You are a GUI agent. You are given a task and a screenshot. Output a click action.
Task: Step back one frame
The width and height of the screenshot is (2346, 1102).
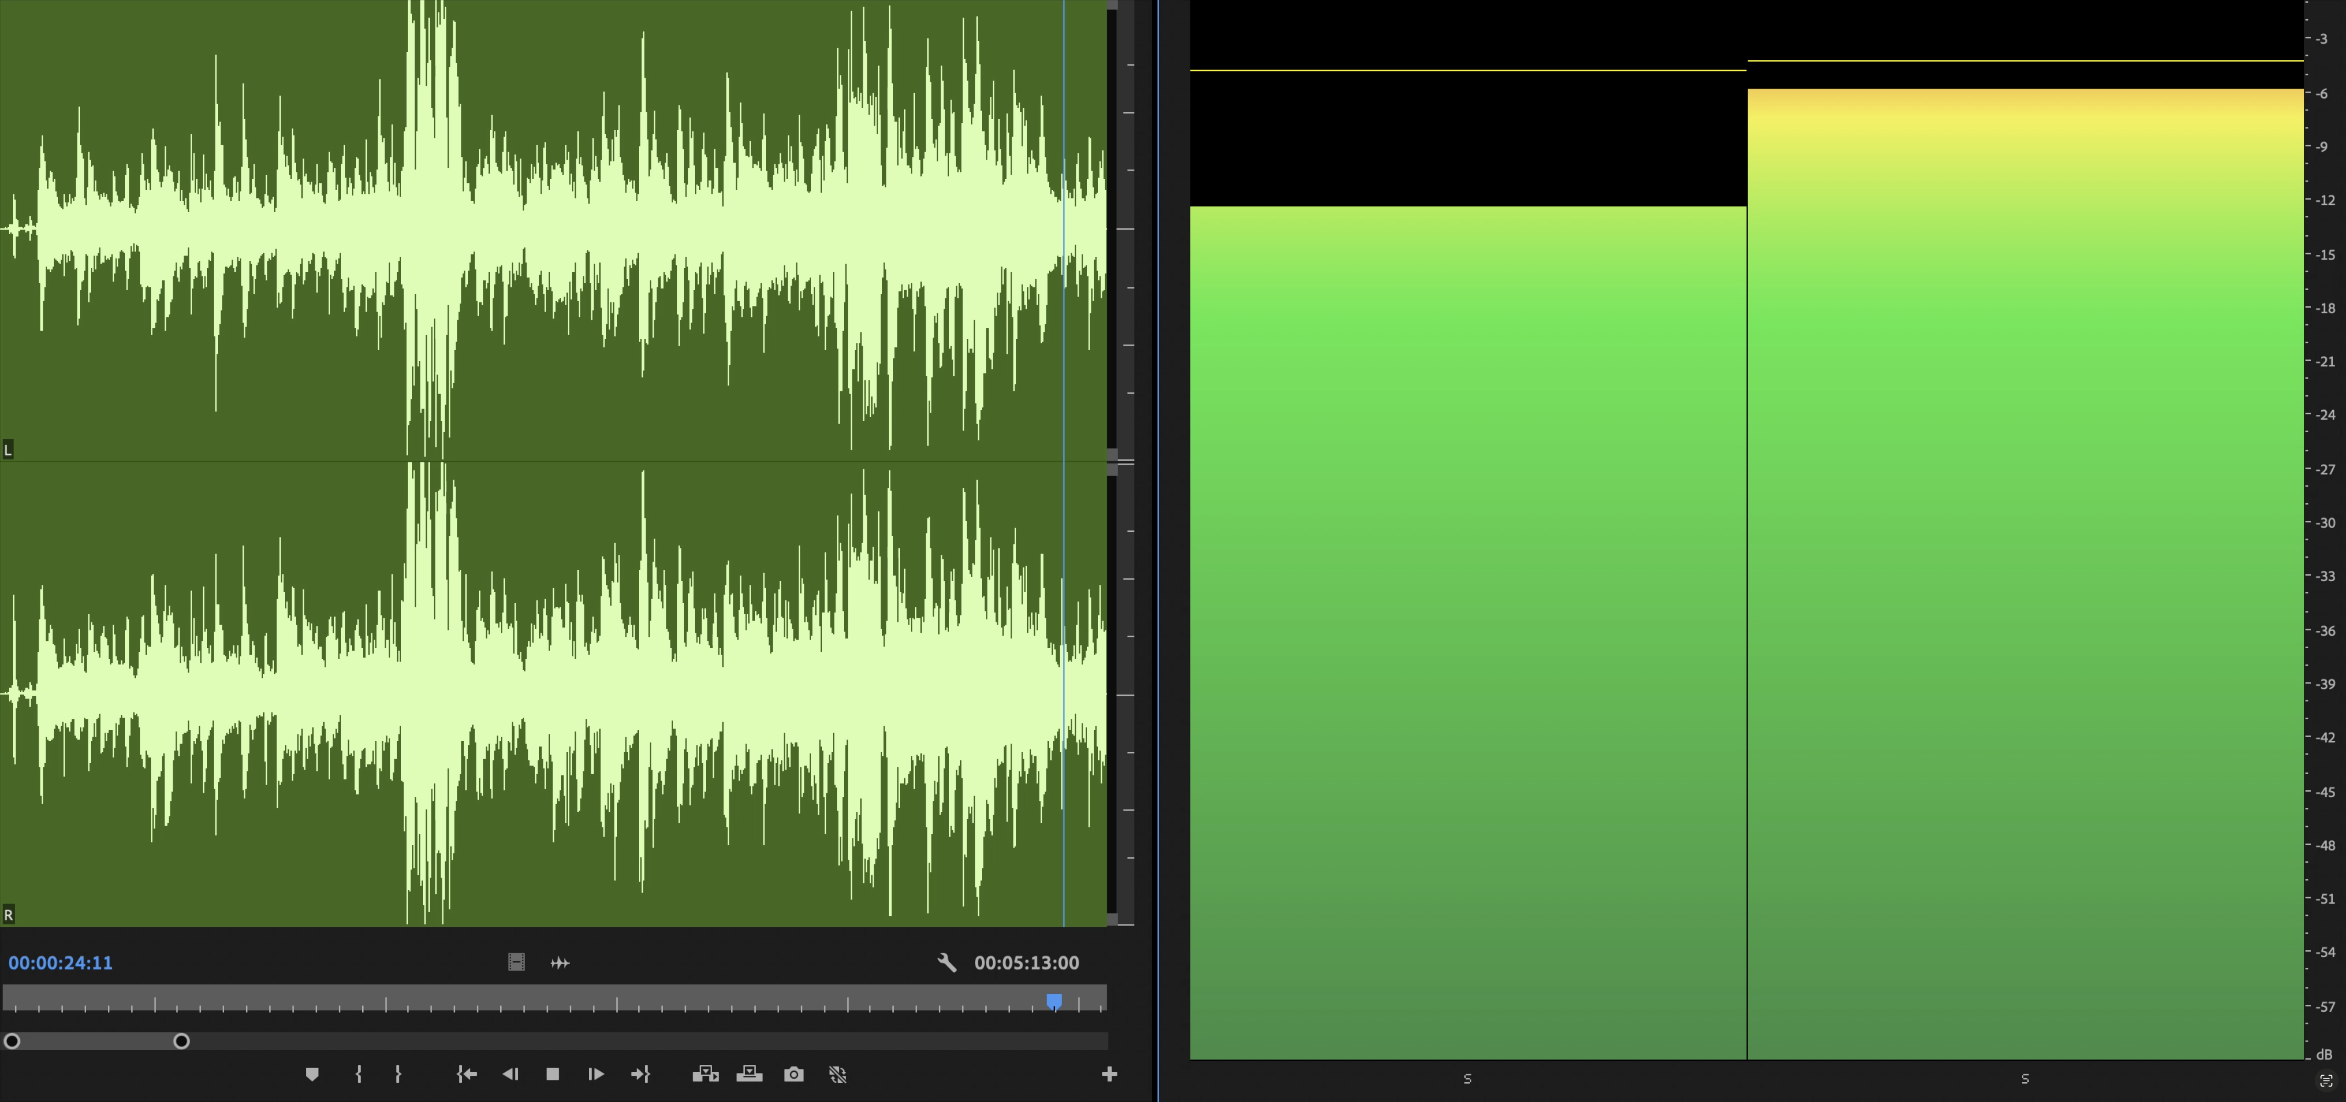pyautogui.click(x=510, y=1074)
